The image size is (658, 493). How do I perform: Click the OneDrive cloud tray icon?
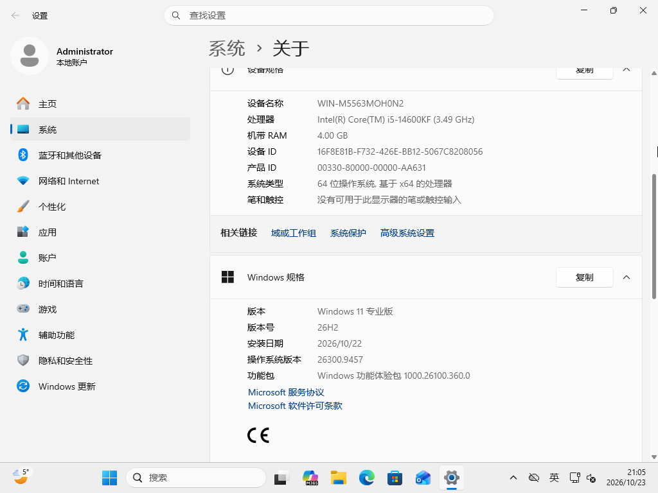(x=534, y=478)
